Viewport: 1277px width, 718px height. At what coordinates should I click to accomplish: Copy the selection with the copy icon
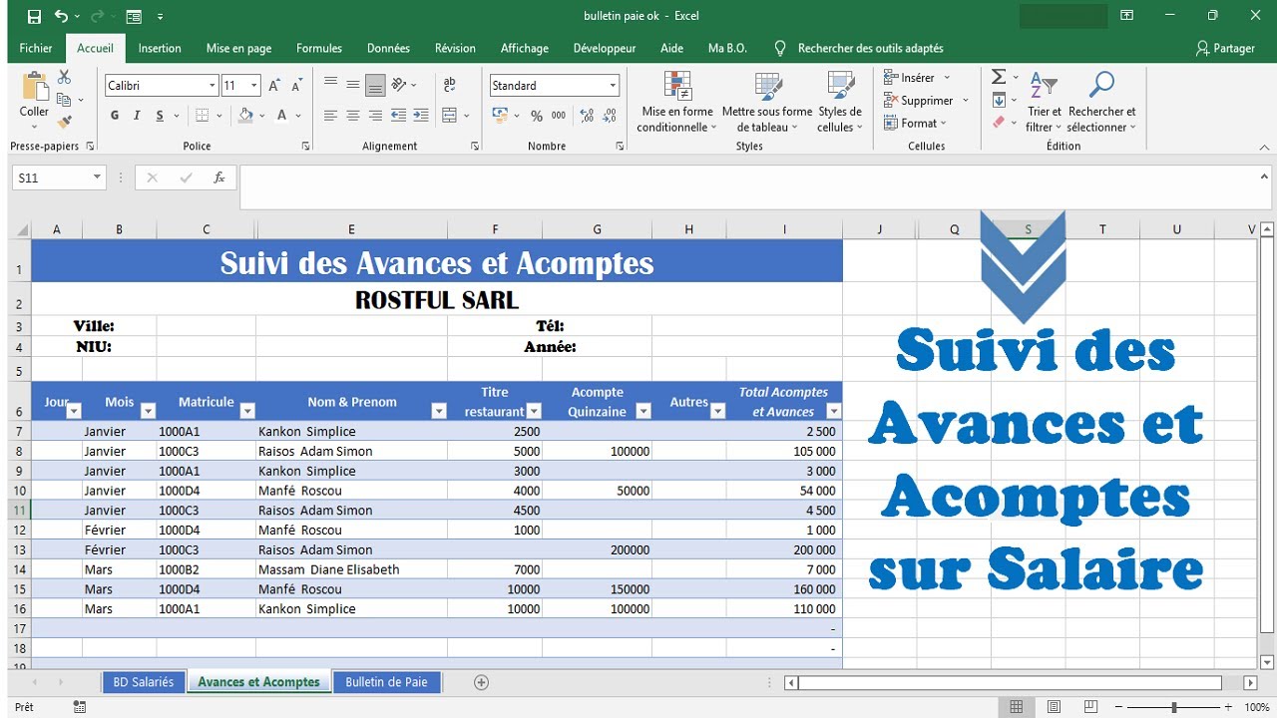65,100
